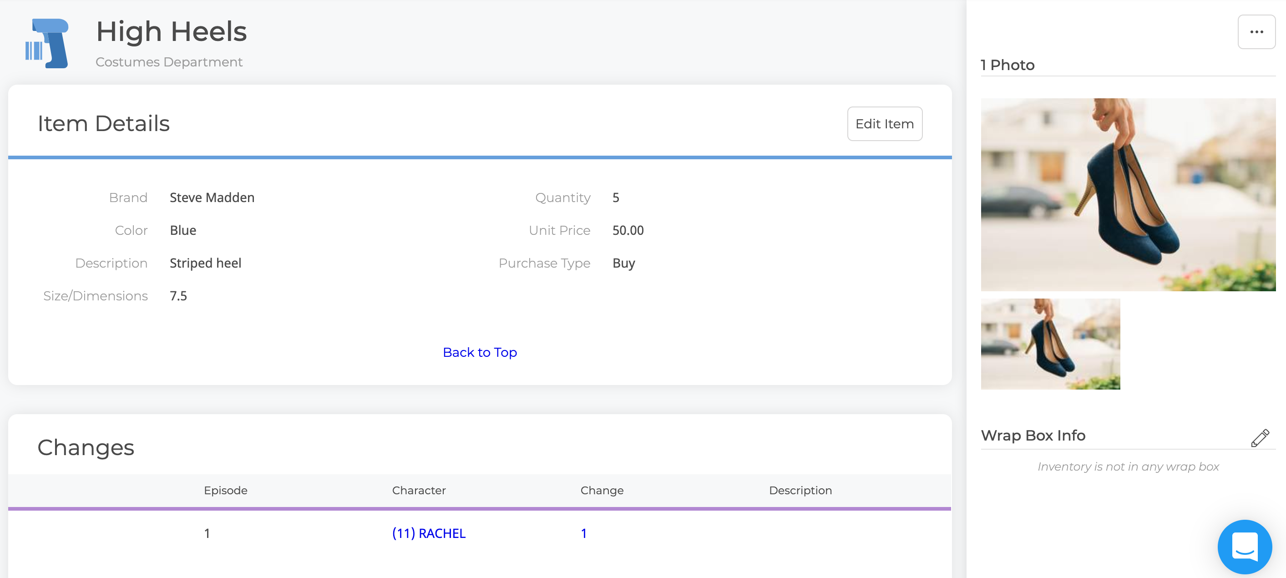Click 'Inventory is not in any wrap box' text
This screenshot has height=578, width=1286.
coord(1128,466)
